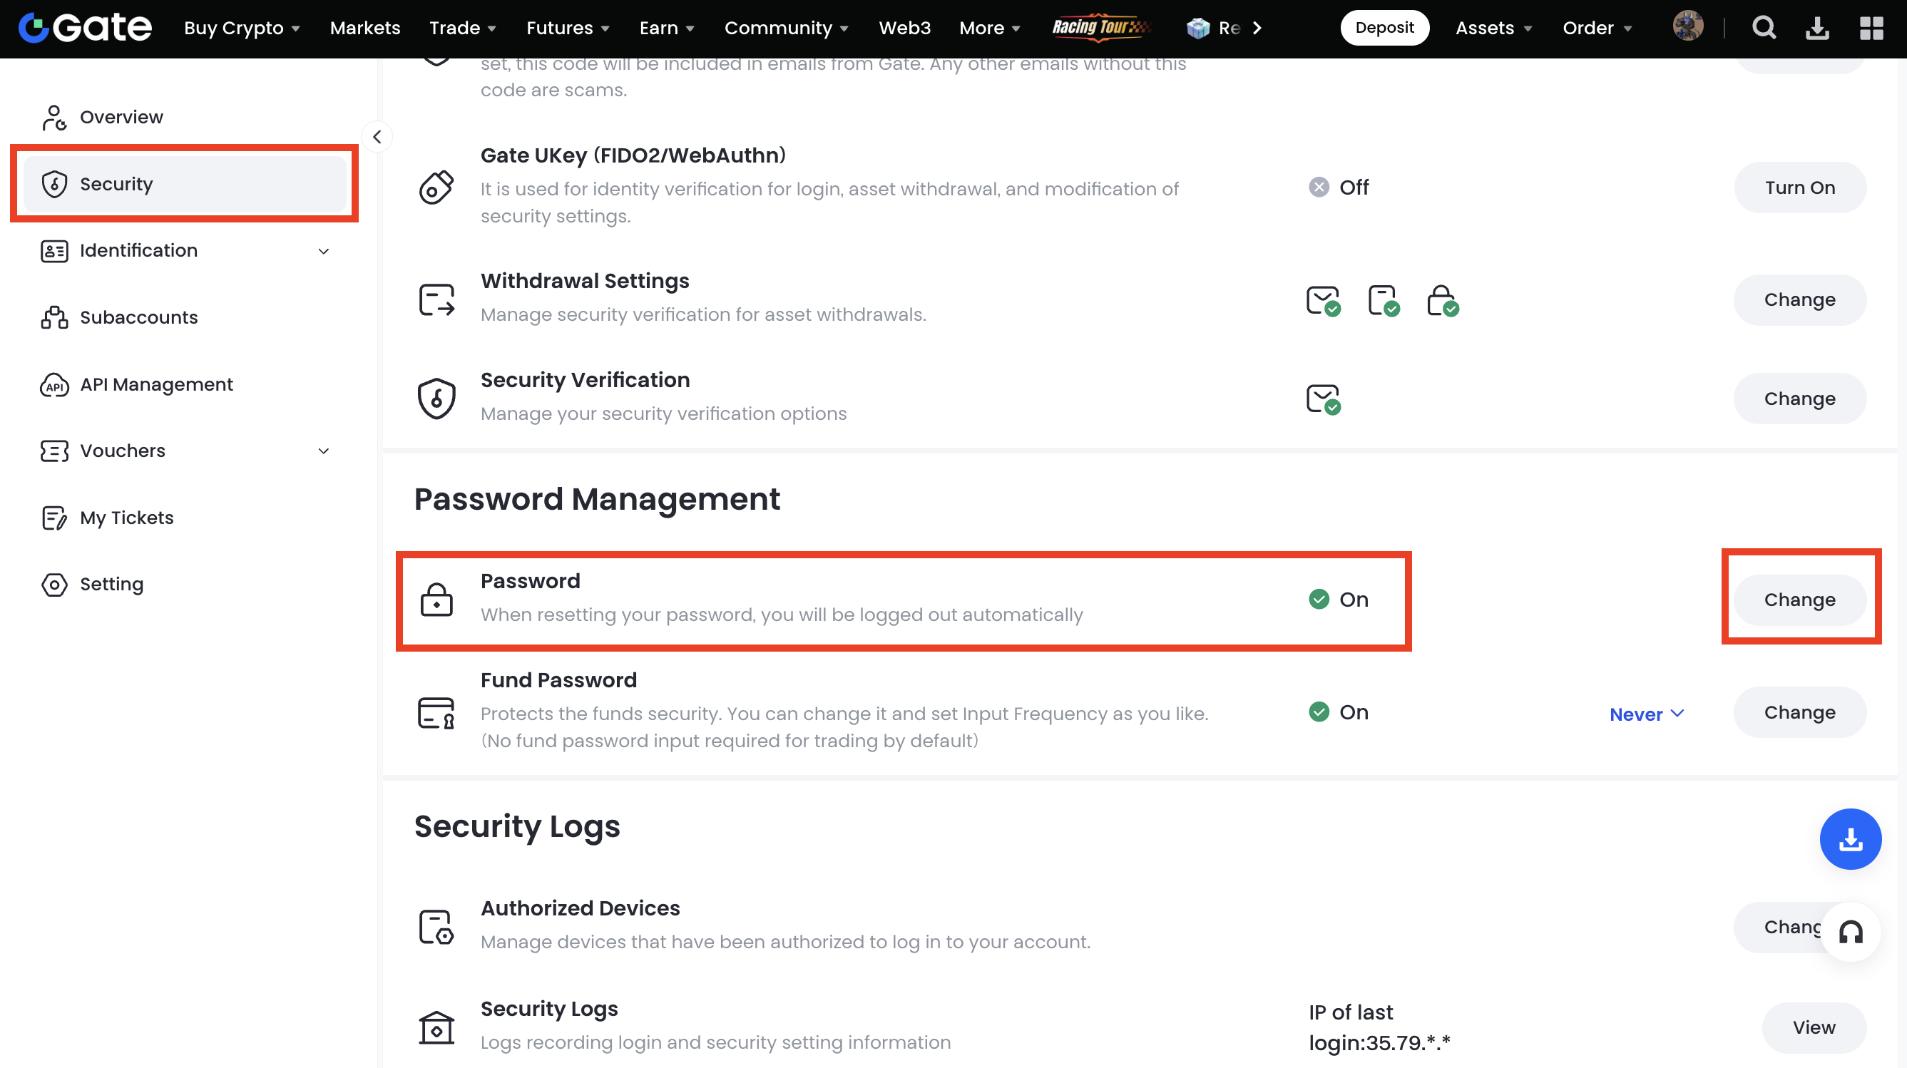Open the apps grid icon
Image resolution: width=1907 pixels, height=1068 pixels.
(1871, 28)
